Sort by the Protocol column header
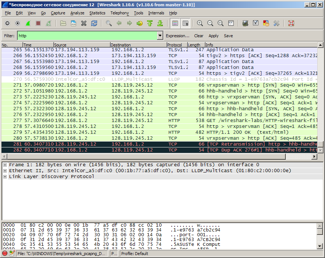 (x=177, y=45)
